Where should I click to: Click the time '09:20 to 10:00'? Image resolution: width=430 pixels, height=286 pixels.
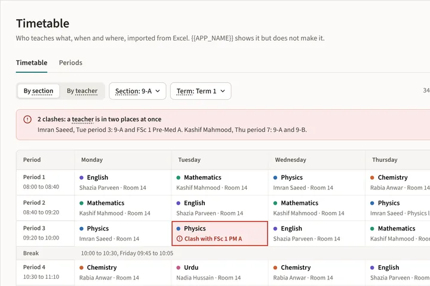click(41, 238)
